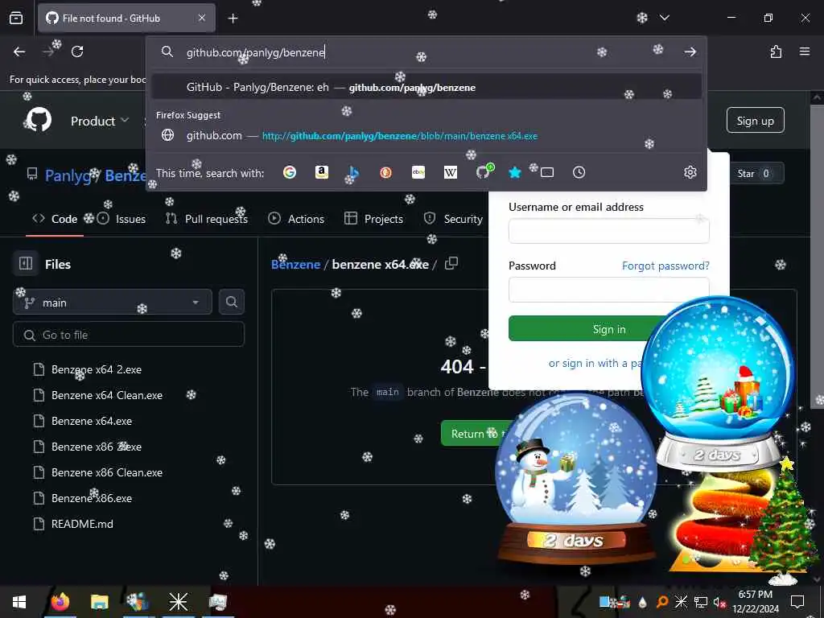Select the GitHub - Panlyg/Benzene suggestion
This screenshot has width=824, height=618.
(x=426, y=87)
